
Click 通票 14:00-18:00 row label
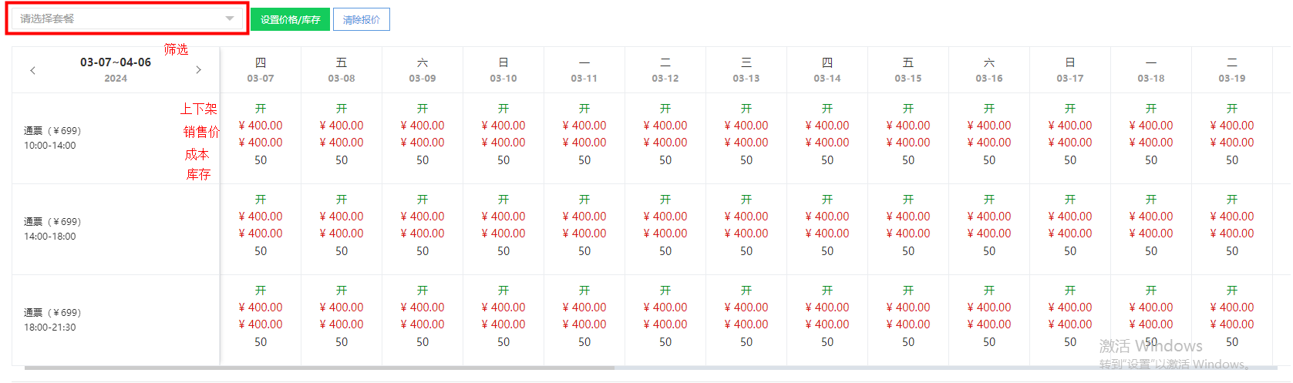tap(52, 229)
